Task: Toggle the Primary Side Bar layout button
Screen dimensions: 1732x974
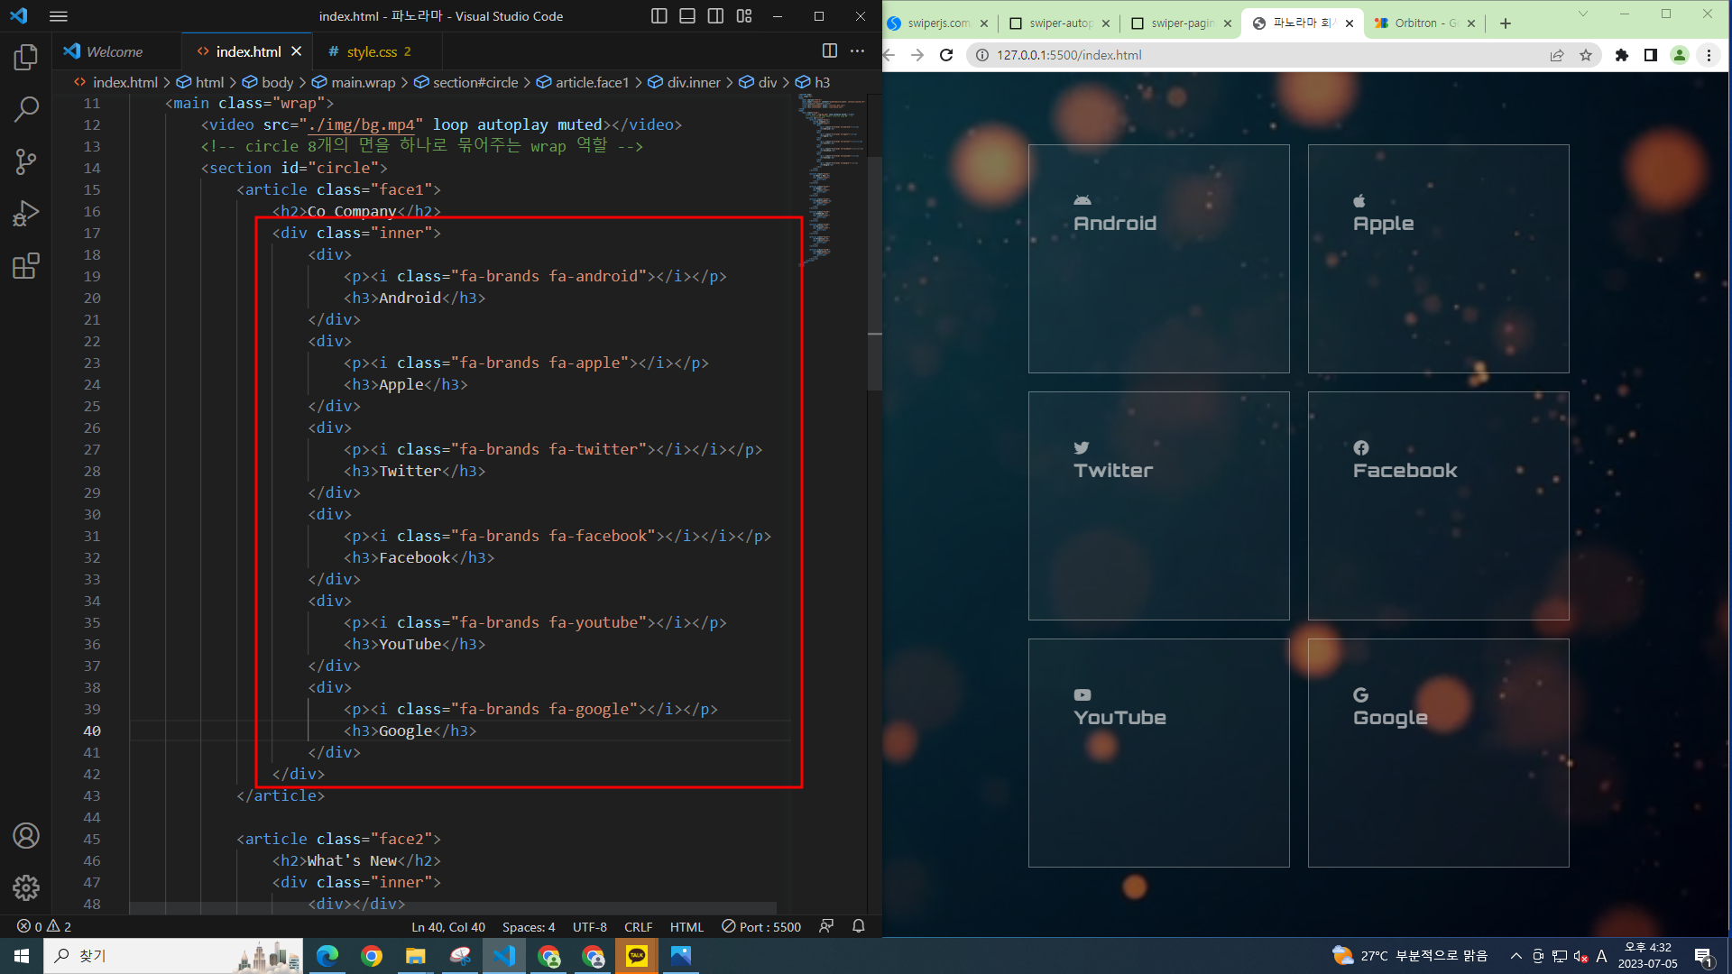Action: [659, 16]
